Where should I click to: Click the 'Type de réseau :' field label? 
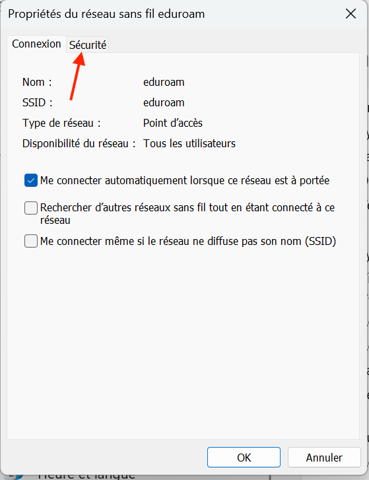(x=61, y=123)
